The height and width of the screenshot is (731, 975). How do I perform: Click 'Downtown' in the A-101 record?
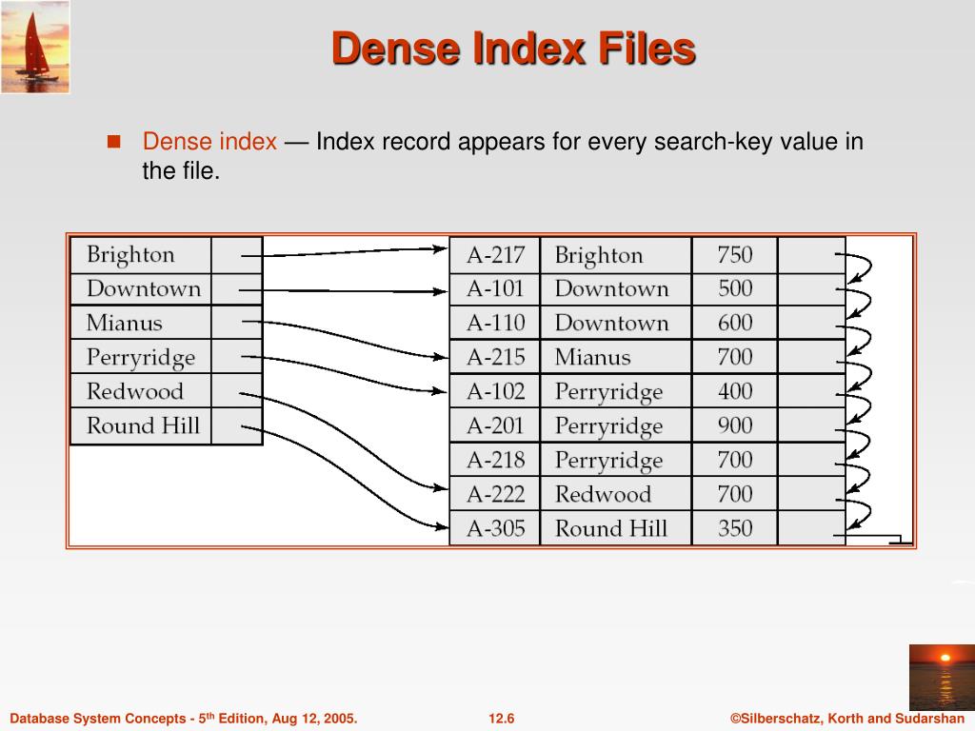[x=612, y=289]
